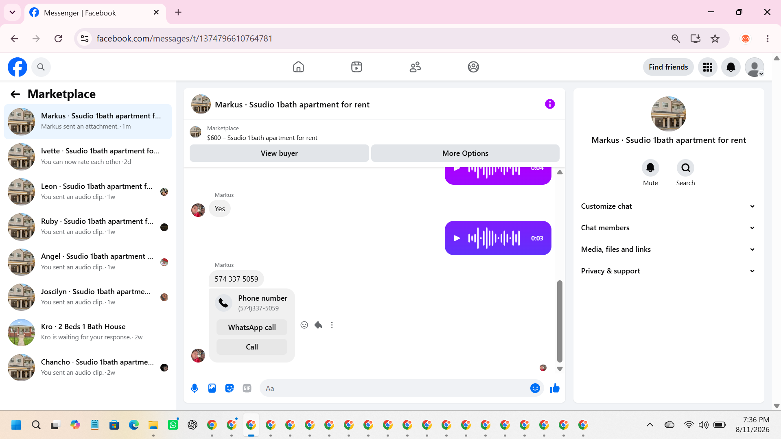
Task: Open the Joscilyn apartment conversation
Action: pos(88,297)
